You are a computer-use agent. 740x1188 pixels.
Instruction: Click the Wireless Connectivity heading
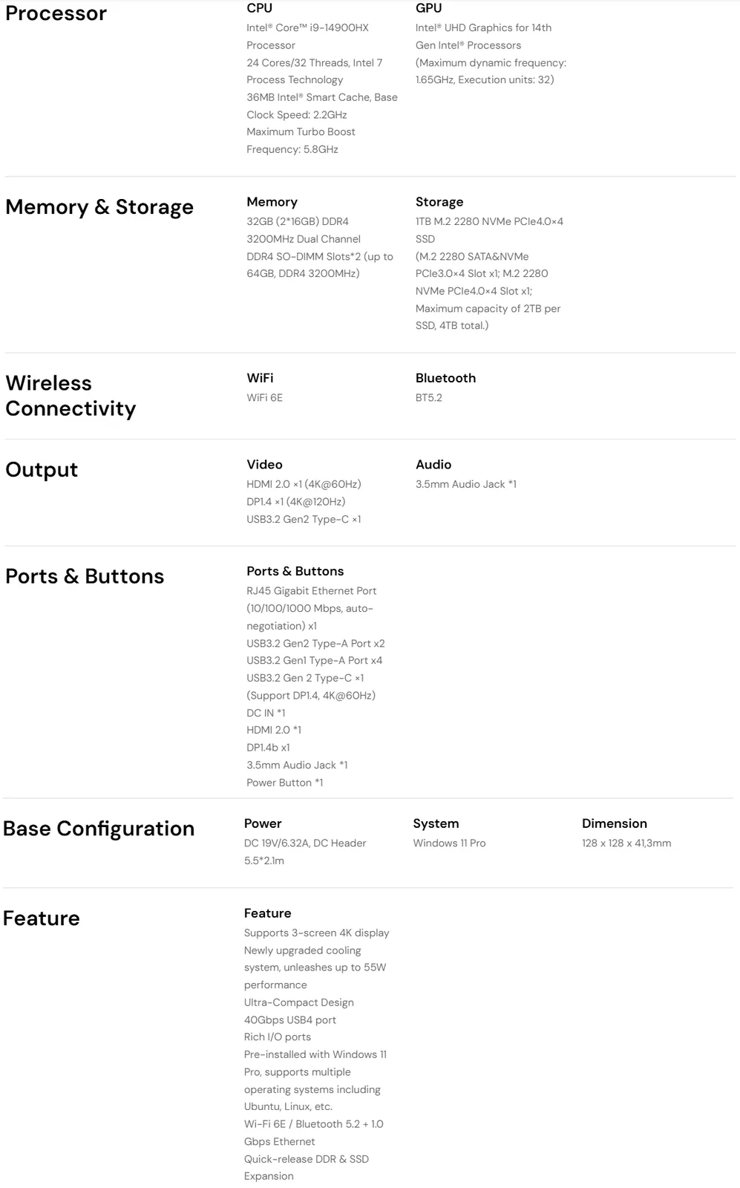coord(71,396)
